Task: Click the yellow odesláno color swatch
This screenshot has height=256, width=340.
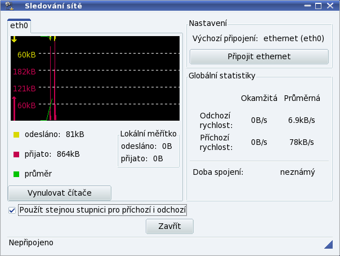Action: pyautogui.click(x=16, y=135)
